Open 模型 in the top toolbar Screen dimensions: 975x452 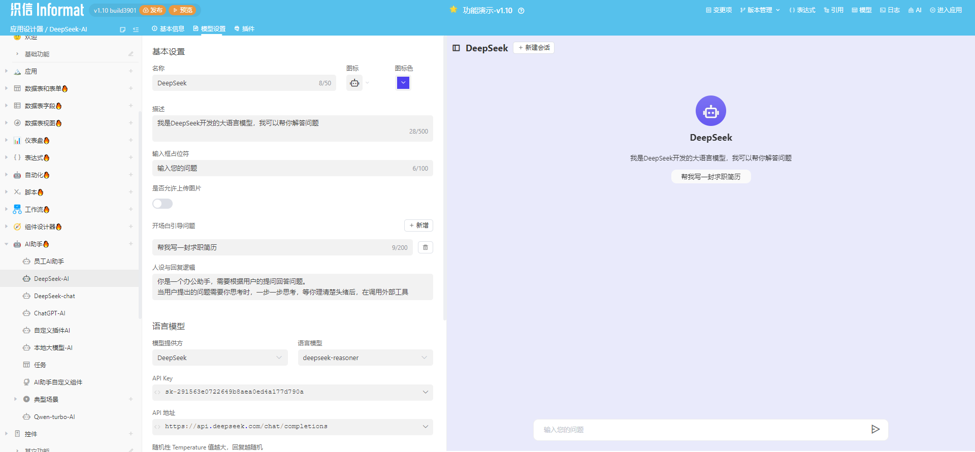pos(862,10)
